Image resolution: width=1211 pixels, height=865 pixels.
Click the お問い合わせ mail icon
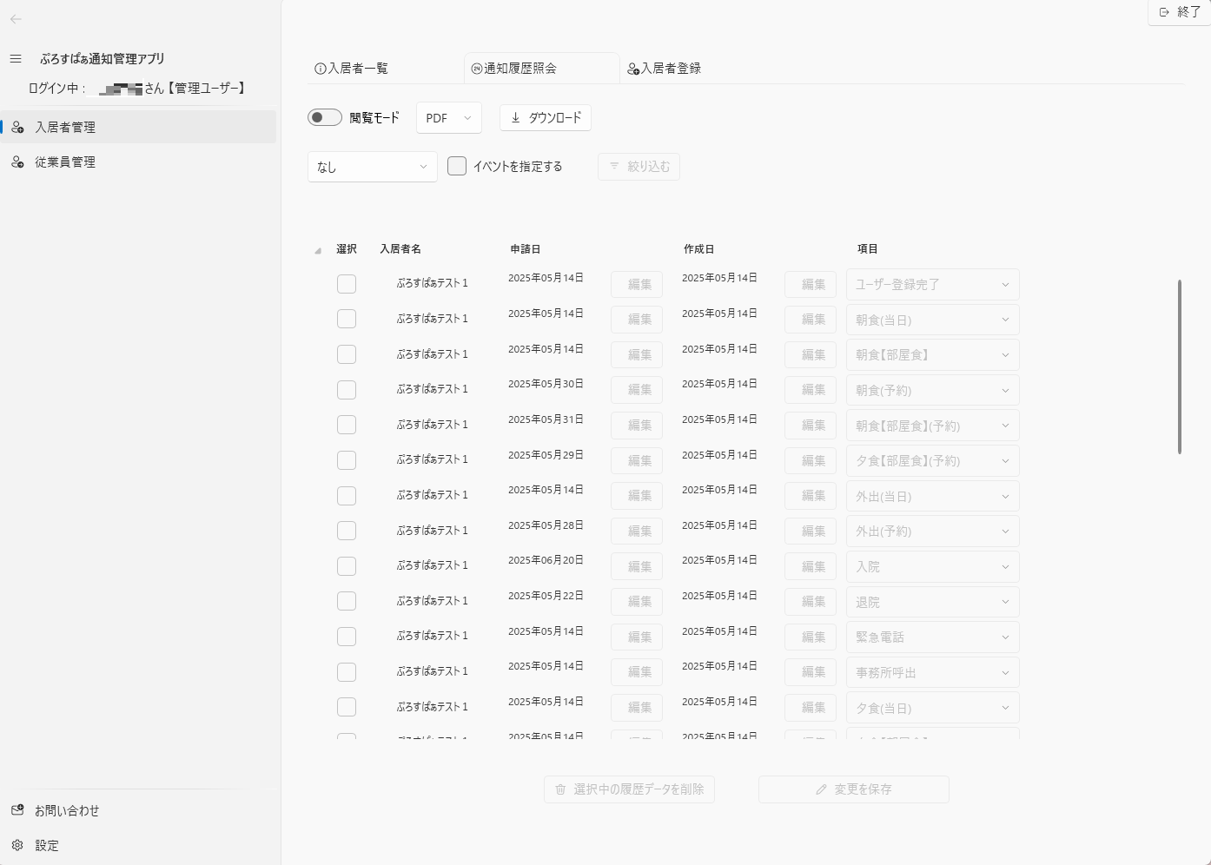tap(17, 810)
